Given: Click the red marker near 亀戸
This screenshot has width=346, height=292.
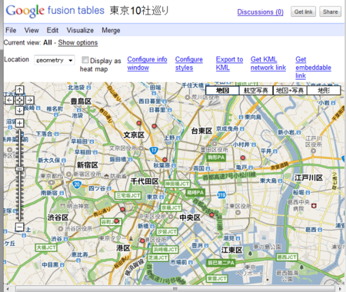Looking at the screenshot, I should click(x=243, y=158).
